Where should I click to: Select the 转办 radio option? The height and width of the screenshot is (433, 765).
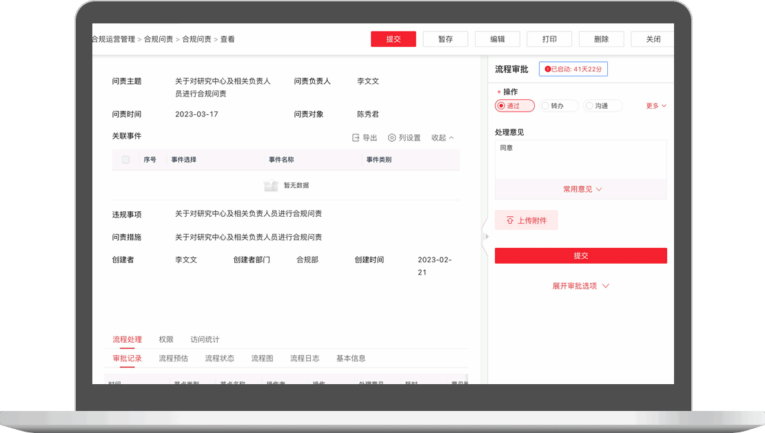tap(545, 106)
